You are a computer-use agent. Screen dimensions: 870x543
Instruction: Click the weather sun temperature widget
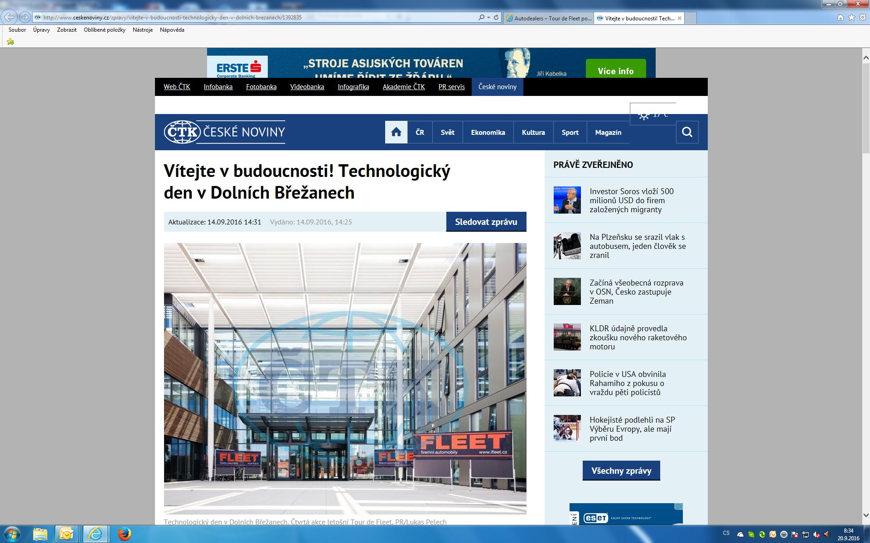tap(652, 114)
